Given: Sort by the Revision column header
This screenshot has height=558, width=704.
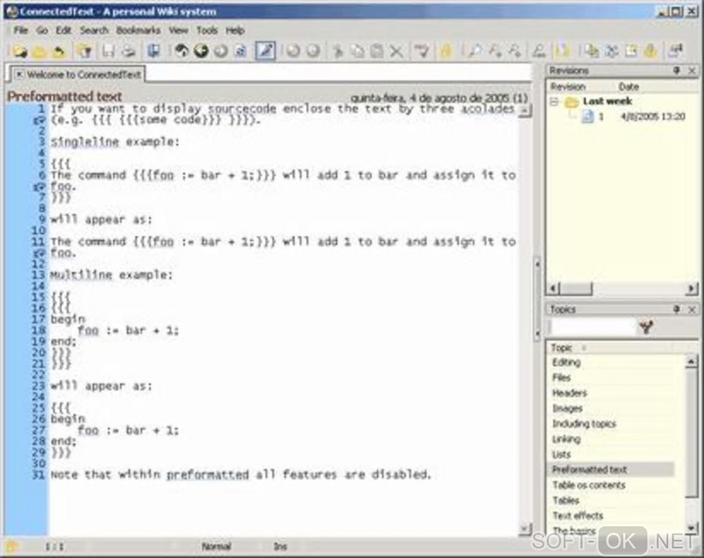Looking at the screenshot, I should 568,87.
